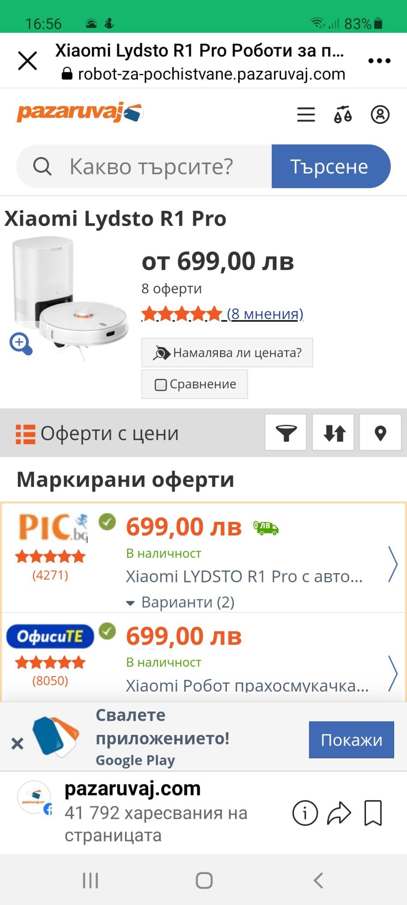Expand Варианти (2) under PIC.bg offer

(180, 602)
